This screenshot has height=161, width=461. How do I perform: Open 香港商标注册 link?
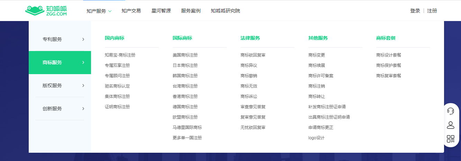185,97
